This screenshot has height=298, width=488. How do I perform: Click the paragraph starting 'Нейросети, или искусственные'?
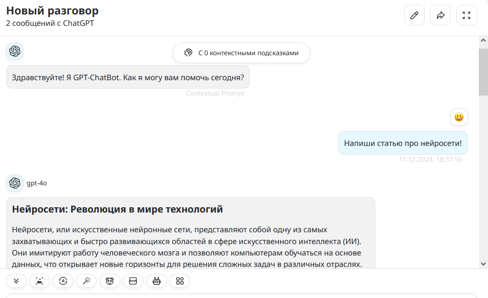click(187, 247)
